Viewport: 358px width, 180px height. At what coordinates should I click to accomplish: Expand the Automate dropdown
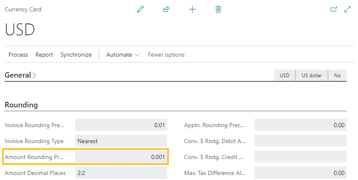pos(123,55)
